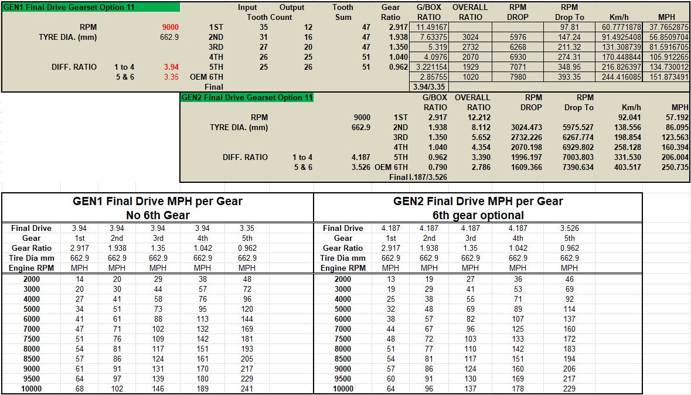Select the 'GEN1 Final Drive Gearset Option 11' header cell
This screenshot has width=691, height=395.
point(91,8)
